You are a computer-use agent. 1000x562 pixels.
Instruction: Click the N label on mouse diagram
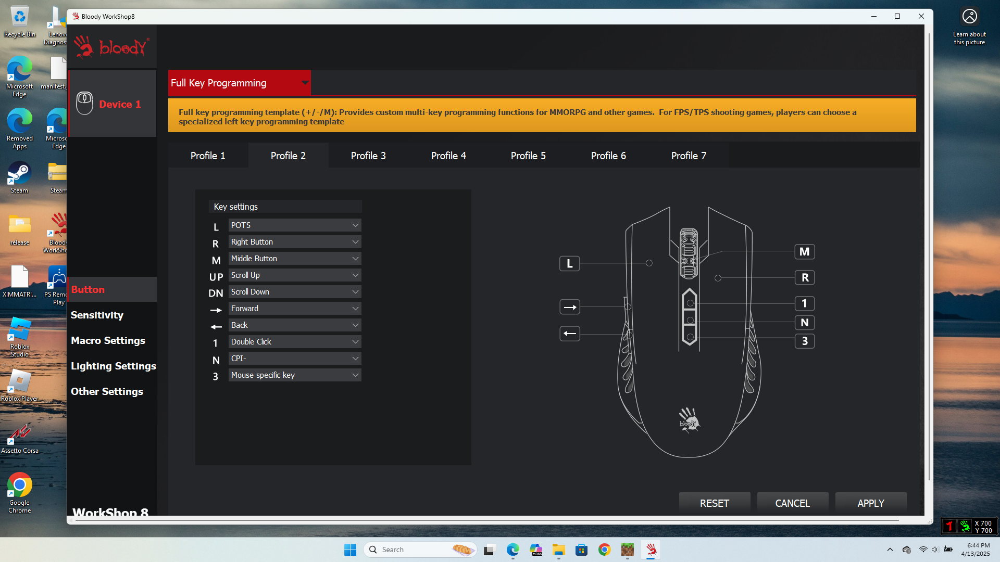(x=804, y=323)
